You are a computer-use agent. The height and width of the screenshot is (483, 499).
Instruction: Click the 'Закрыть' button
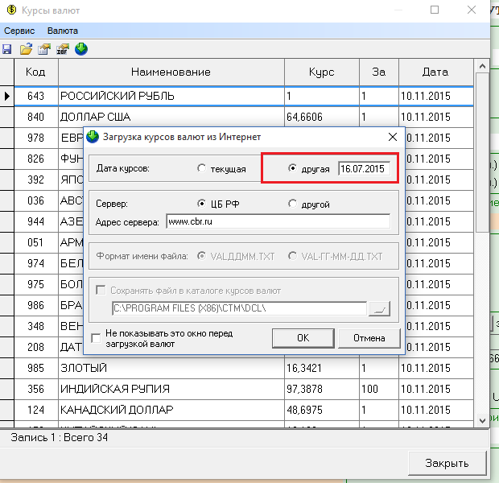pyautogui.click(x=449, y=463)
